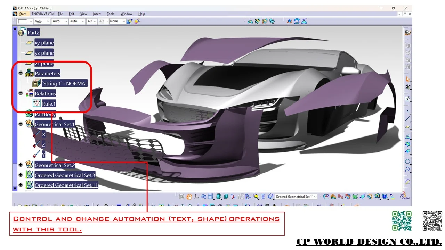The image size is (445, 250).
Task: Collapse the Parameters tree node
Action: (21, 74)
